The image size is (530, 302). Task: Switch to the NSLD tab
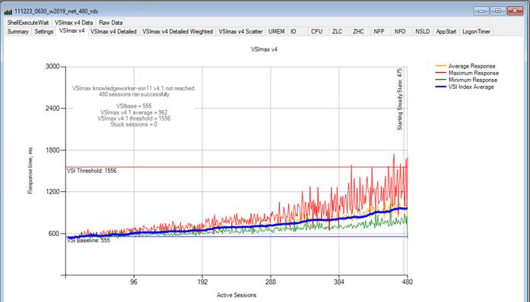pyautogui.click(x=423, y=31)
